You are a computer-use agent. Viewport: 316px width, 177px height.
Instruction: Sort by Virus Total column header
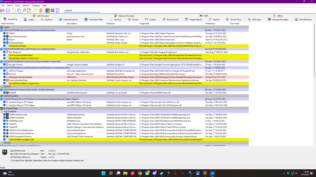[x=239, y=24]
